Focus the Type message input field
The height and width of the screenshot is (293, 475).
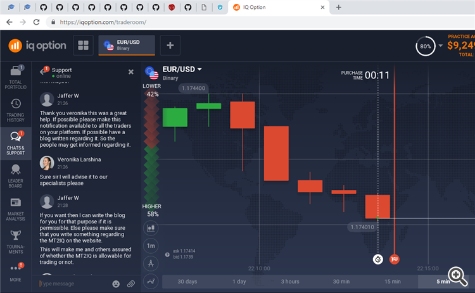coord(73,284)
